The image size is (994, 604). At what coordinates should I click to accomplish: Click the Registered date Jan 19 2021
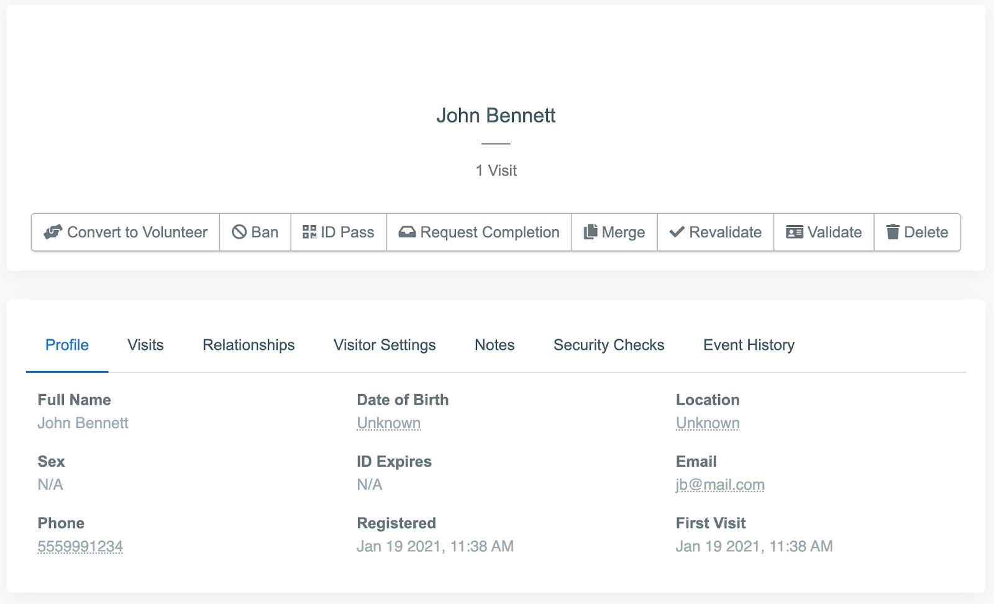tap(435, 547)
